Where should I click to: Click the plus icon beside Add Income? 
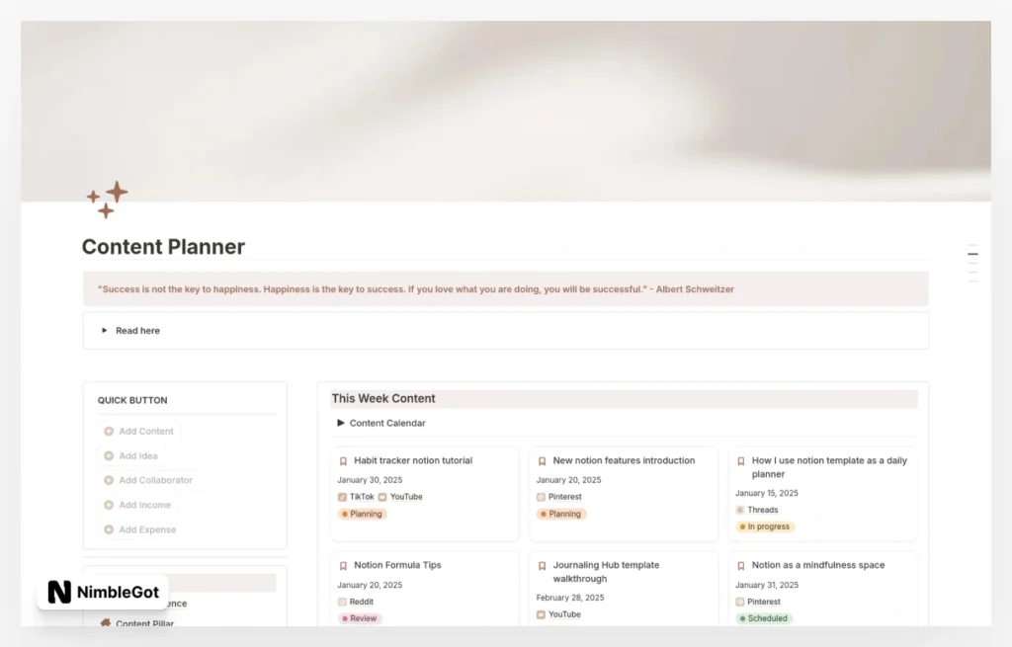[x=109, y=505]
